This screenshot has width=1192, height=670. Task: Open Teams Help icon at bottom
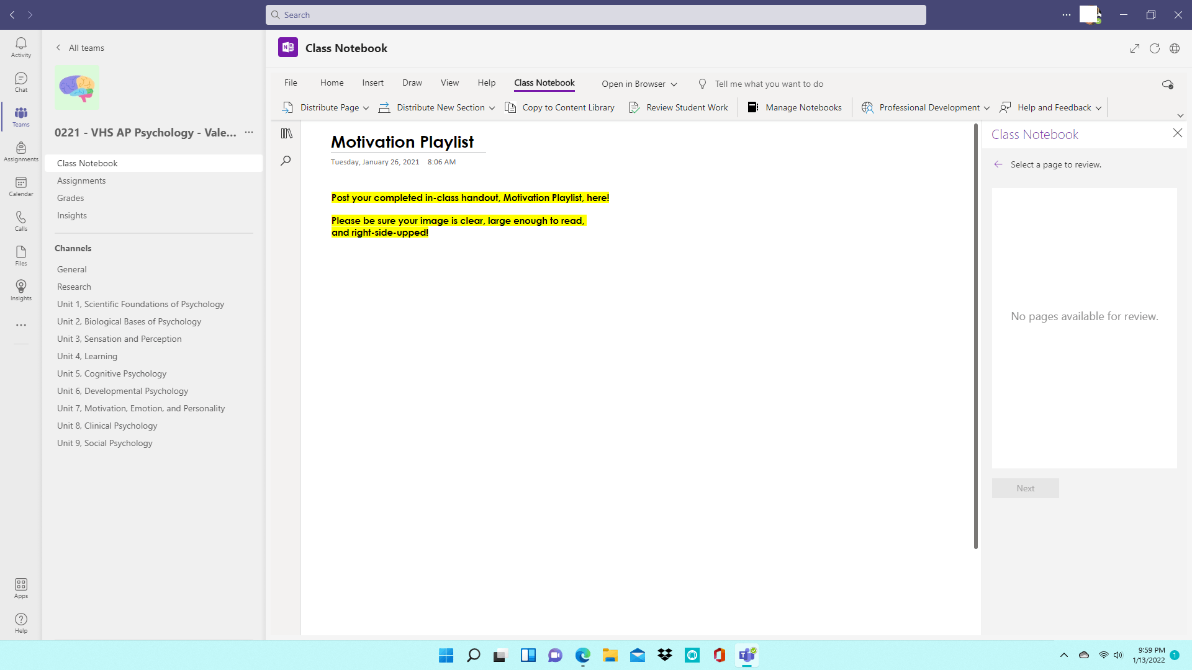(21, 623)
